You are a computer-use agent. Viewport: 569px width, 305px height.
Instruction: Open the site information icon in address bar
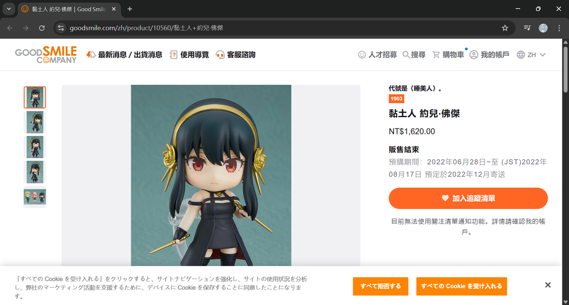coord(61,28)
